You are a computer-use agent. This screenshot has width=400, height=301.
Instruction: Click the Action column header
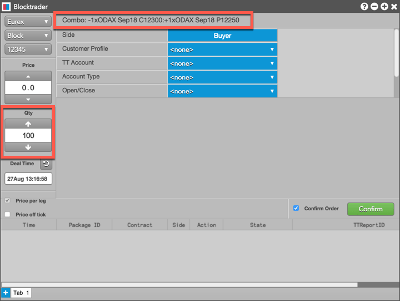206,225
